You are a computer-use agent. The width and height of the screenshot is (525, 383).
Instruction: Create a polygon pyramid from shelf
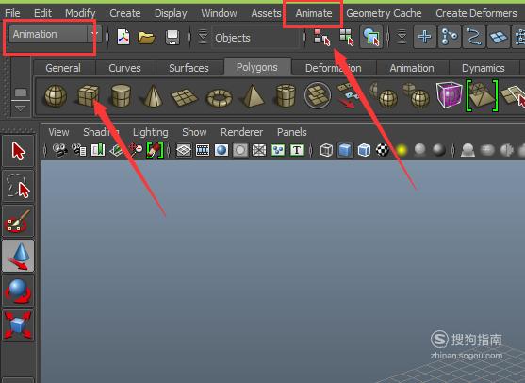coord(253,96)
